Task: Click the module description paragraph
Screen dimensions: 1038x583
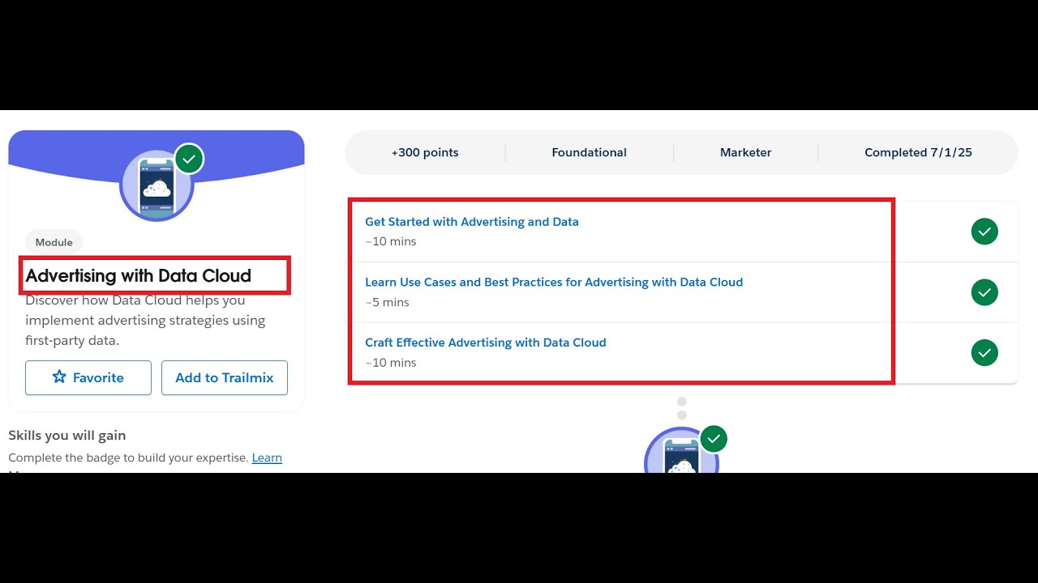Action: 145,321
